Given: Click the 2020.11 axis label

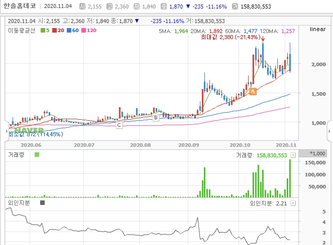Looking at the screenshot, I should pyautogui.click(x=286, y=145).
